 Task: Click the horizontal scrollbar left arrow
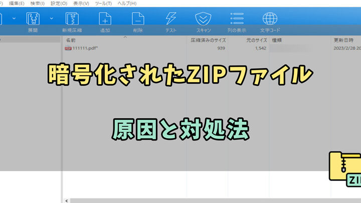pos(66,200)
